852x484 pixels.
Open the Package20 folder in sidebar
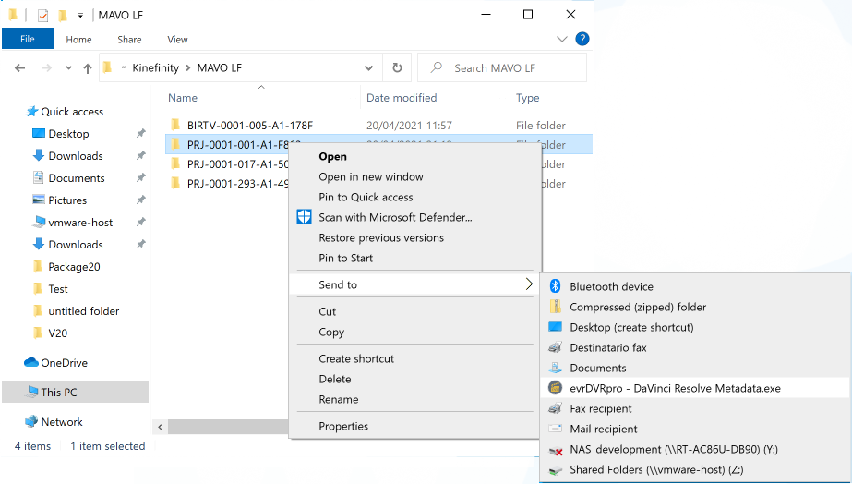pyautogui.click(x=74, y=266)
